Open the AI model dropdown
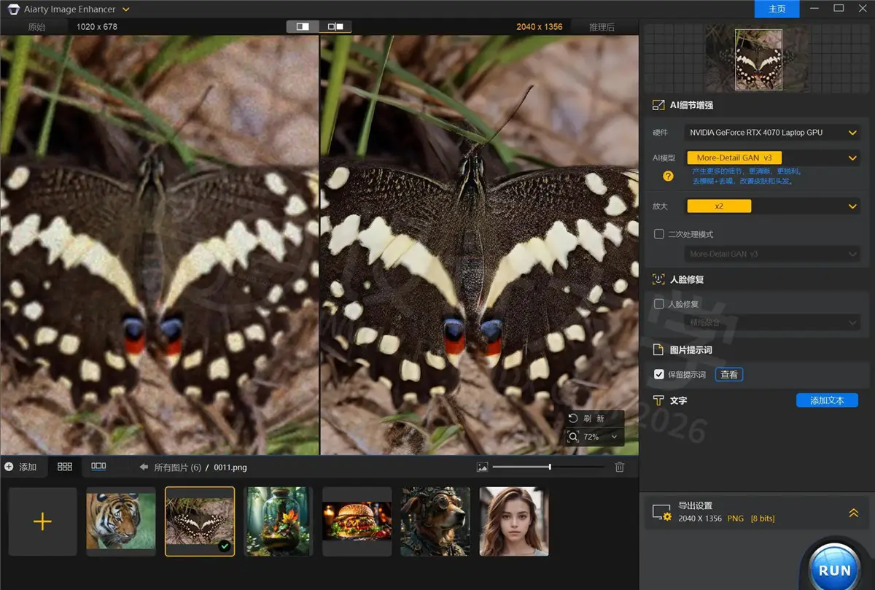This screenshot has height=590, width=875. [x=773, y=158]
